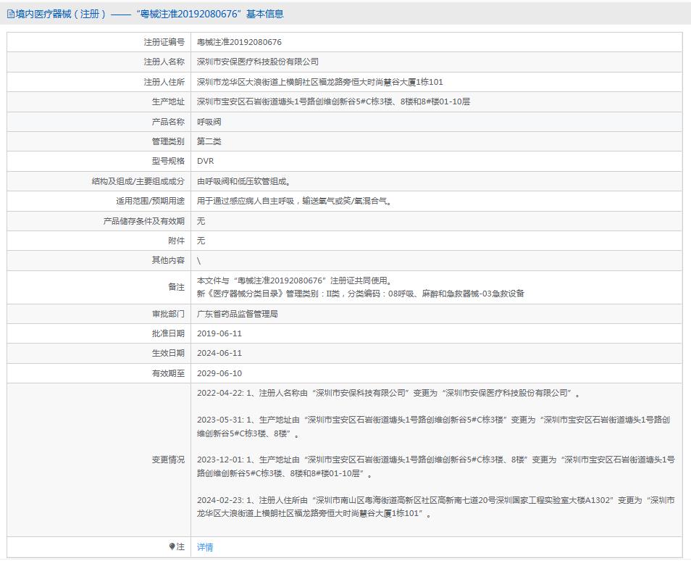Click the approval date 2019-06-11 cell

(x=225, y=334)
